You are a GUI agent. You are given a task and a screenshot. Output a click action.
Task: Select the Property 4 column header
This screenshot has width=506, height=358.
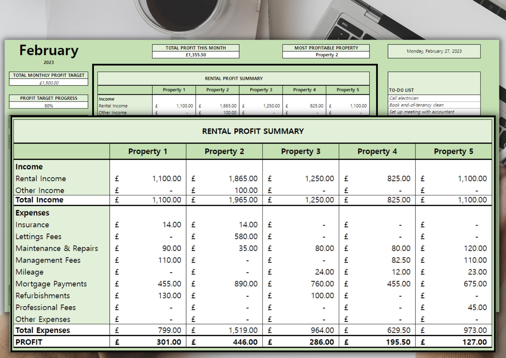pyautogui.click(x=377, y=151)
